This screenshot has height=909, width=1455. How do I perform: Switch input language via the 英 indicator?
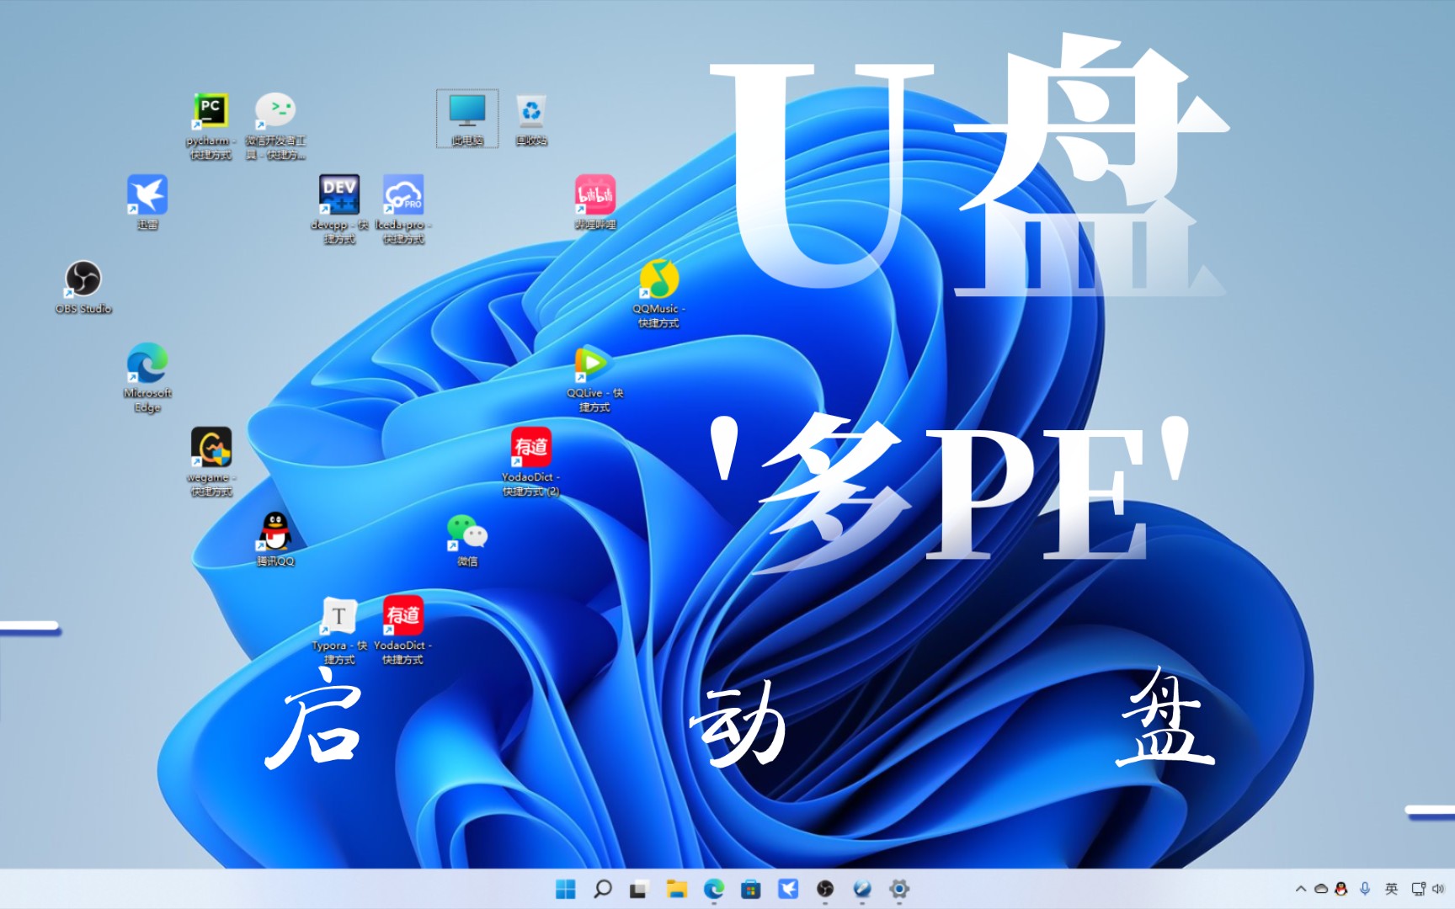click(1392, 888)
